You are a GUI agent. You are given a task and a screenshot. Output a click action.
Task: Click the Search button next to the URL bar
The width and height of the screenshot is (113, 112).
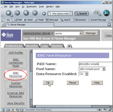click(82, 14)
